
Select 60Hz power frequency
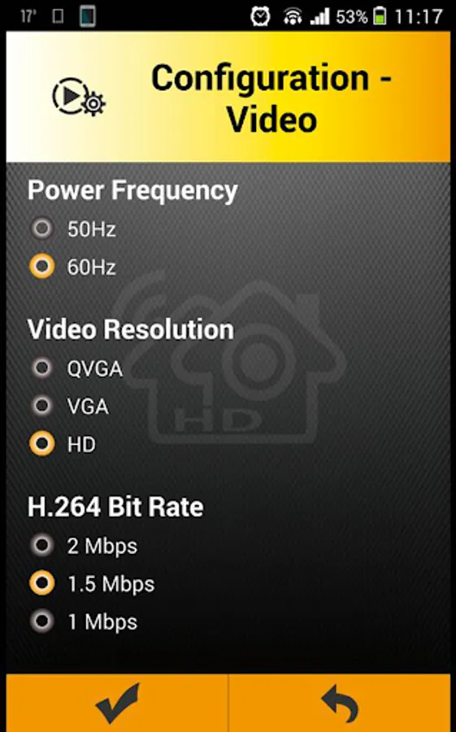(x=73, y=267)
